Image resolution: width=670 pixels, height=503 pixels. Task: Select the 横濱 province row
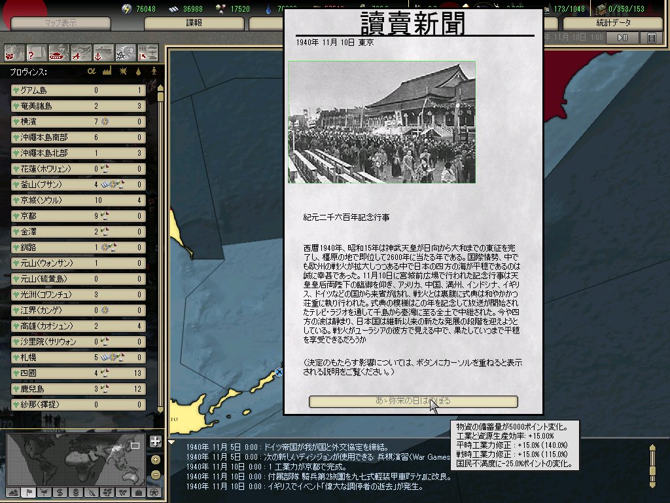79,122
